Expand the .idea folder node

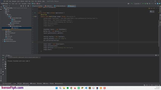click(x=5, y=9)
